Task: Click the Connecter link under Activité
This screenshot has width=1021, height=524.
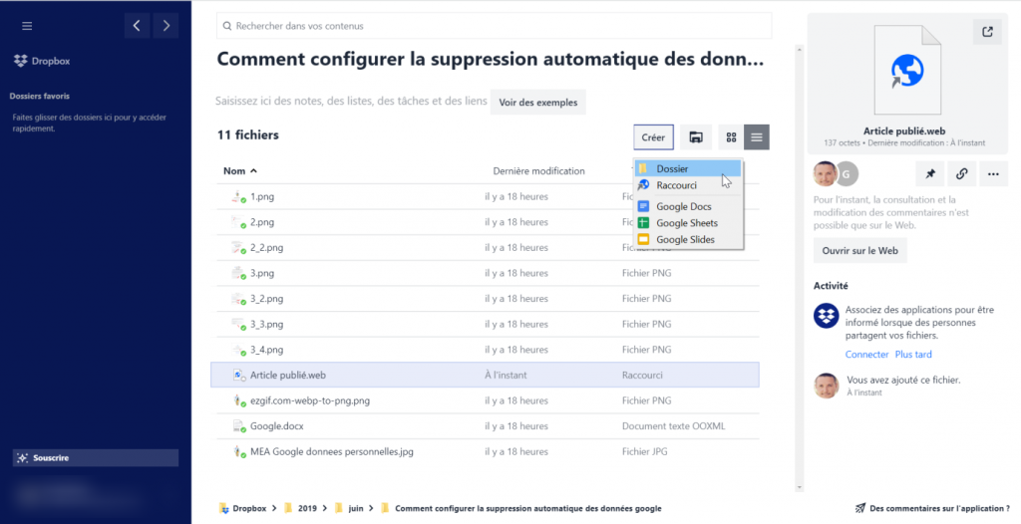Action: 866,355
